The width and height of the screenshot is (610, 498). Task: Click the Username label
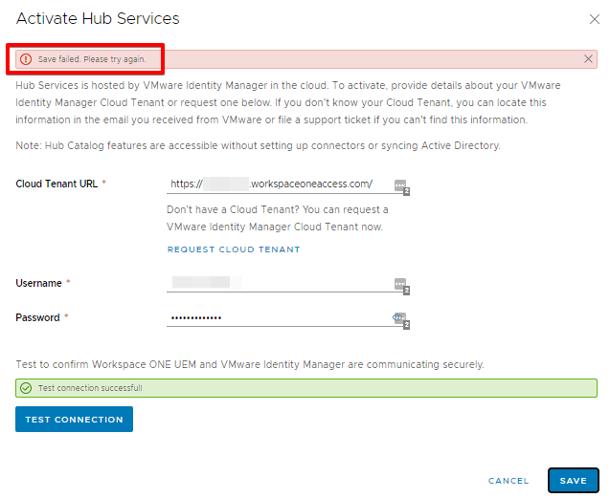coord(38,283)
